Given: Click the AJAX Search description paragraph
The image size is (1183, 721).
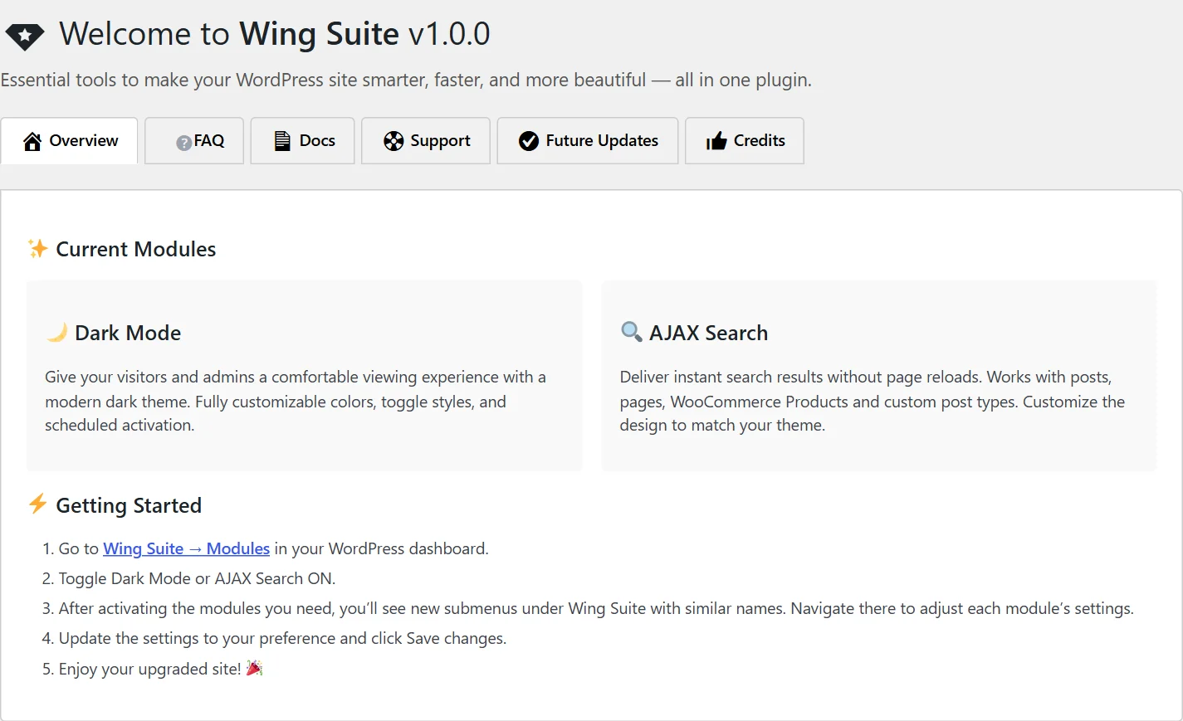Looking at the screenshot, I should click(873, 401).
